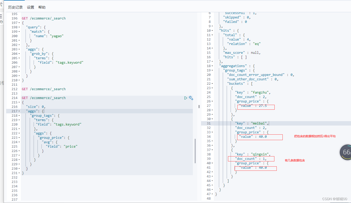The height and width of the screenshot is (203, 351).
Task: Open the wrench actions menu for the request
Action: coord(191,98)
